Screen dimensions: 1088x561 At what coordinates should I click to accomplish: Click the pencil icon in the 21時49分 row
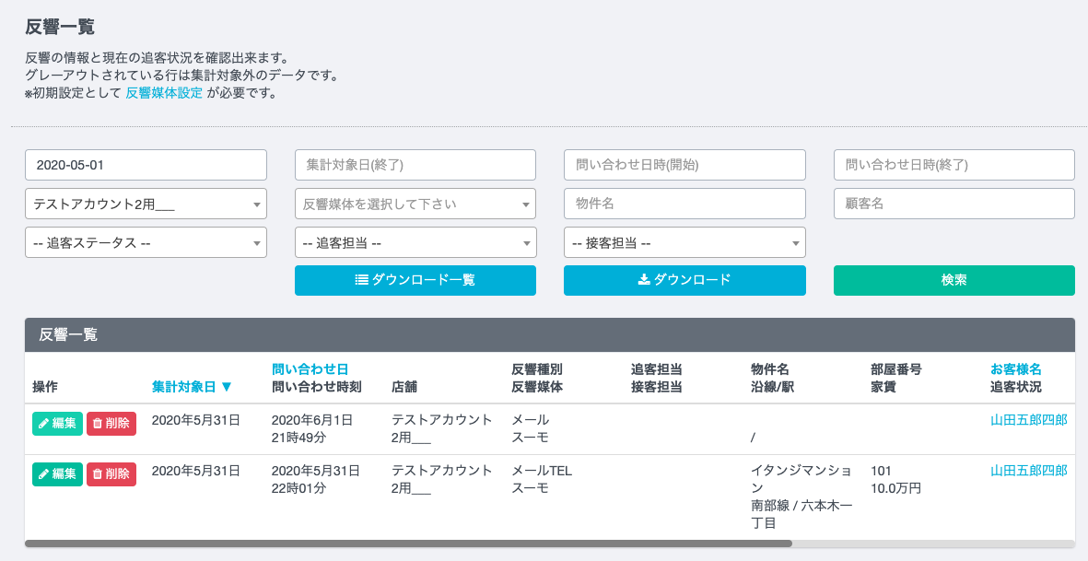click(x=43, y=424)
